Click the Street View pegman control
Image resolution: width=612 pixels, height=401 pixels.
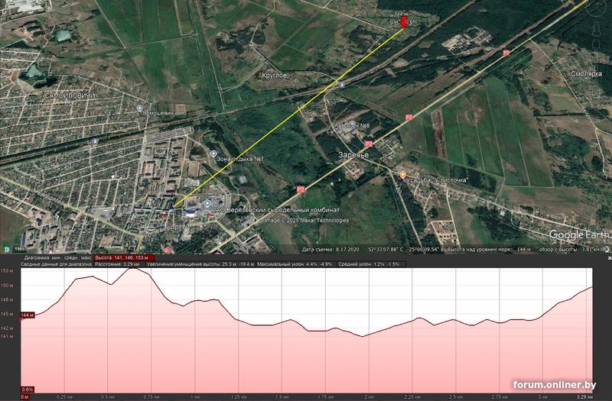597,29
